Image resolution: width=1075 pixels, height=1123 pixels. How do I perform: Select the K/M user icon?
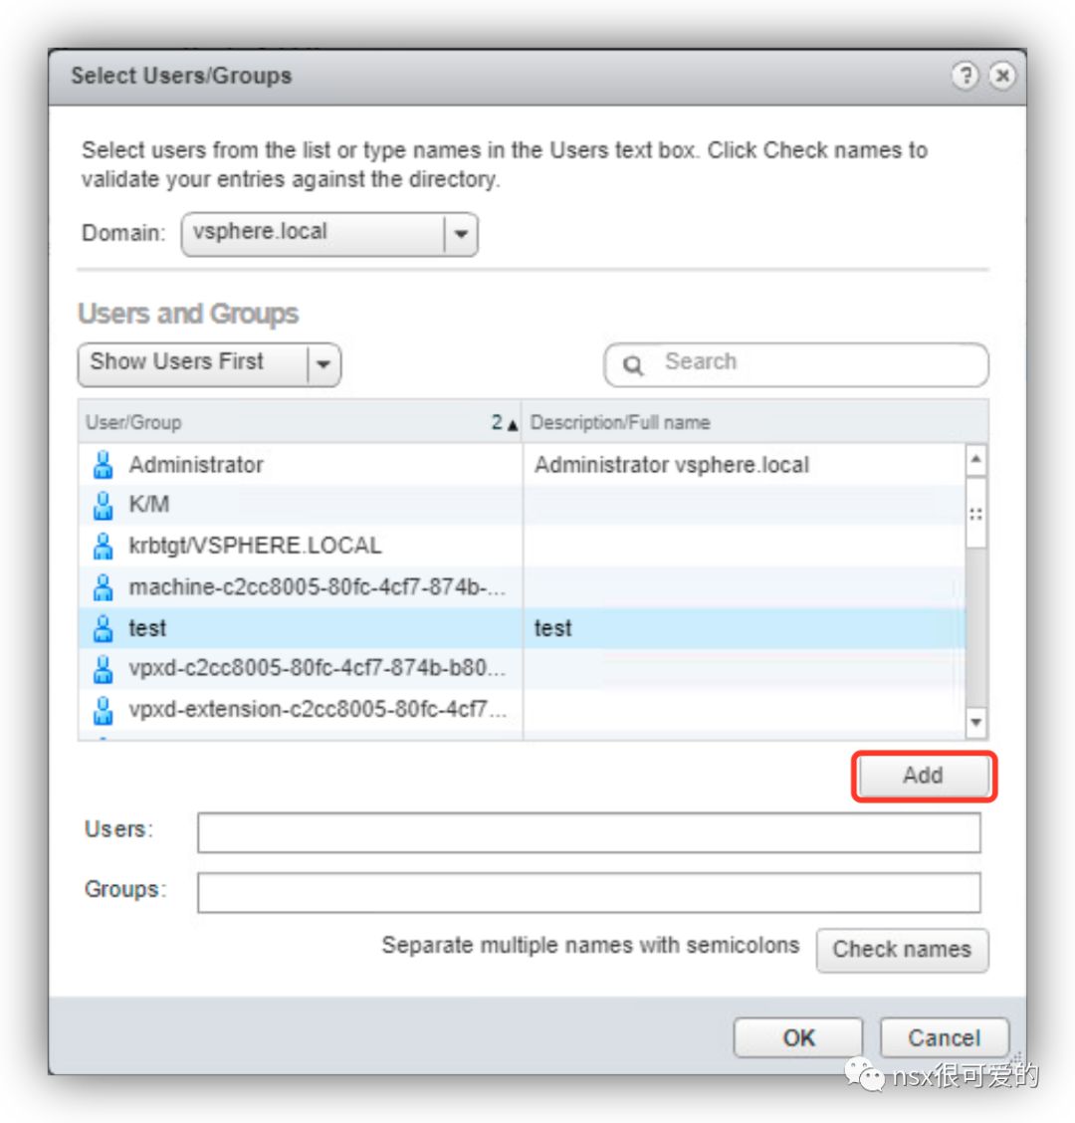(x=104, y=505)
